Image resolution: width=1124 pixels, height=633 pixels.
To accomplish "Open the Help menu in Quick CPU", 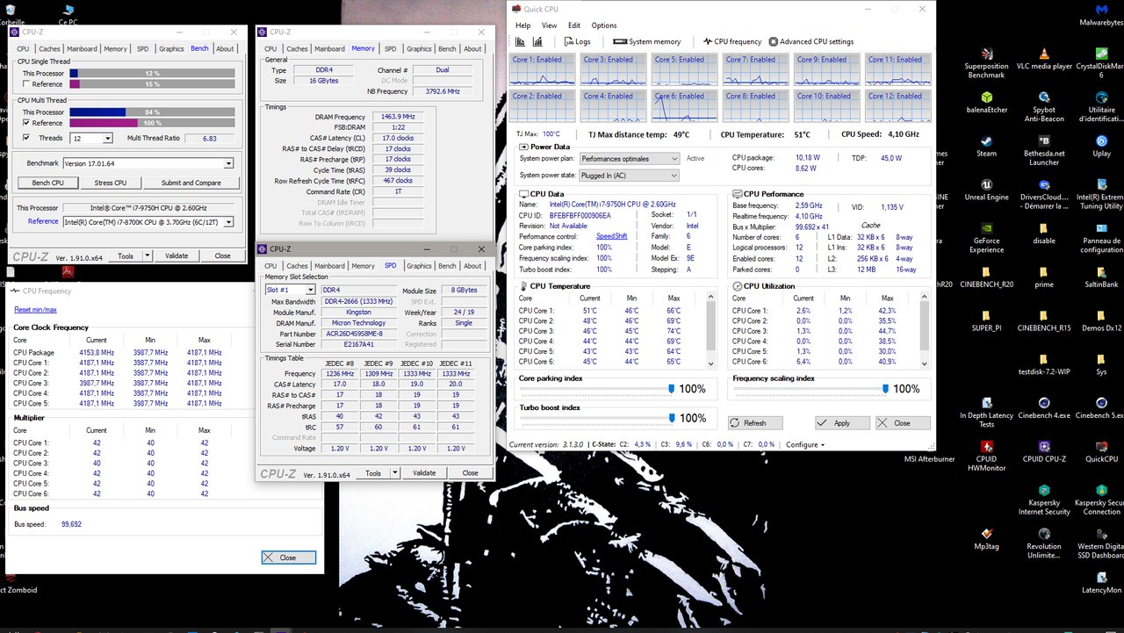I will (x=523, y=25).
